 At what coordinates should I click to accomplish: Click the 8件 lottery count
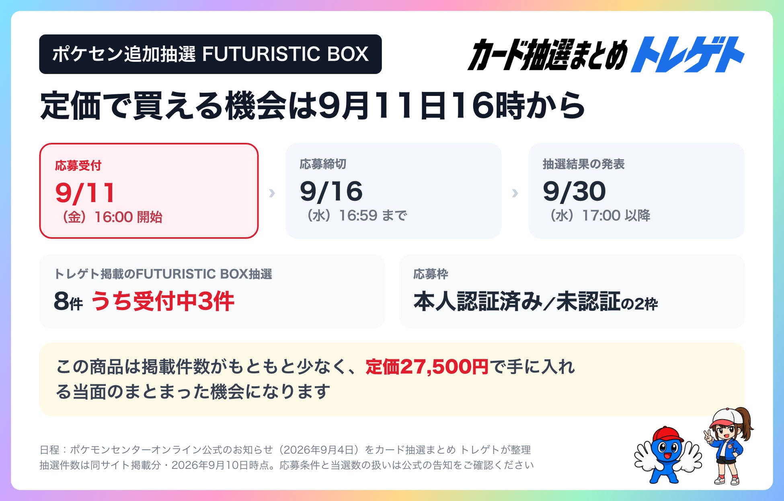[68, 301]
